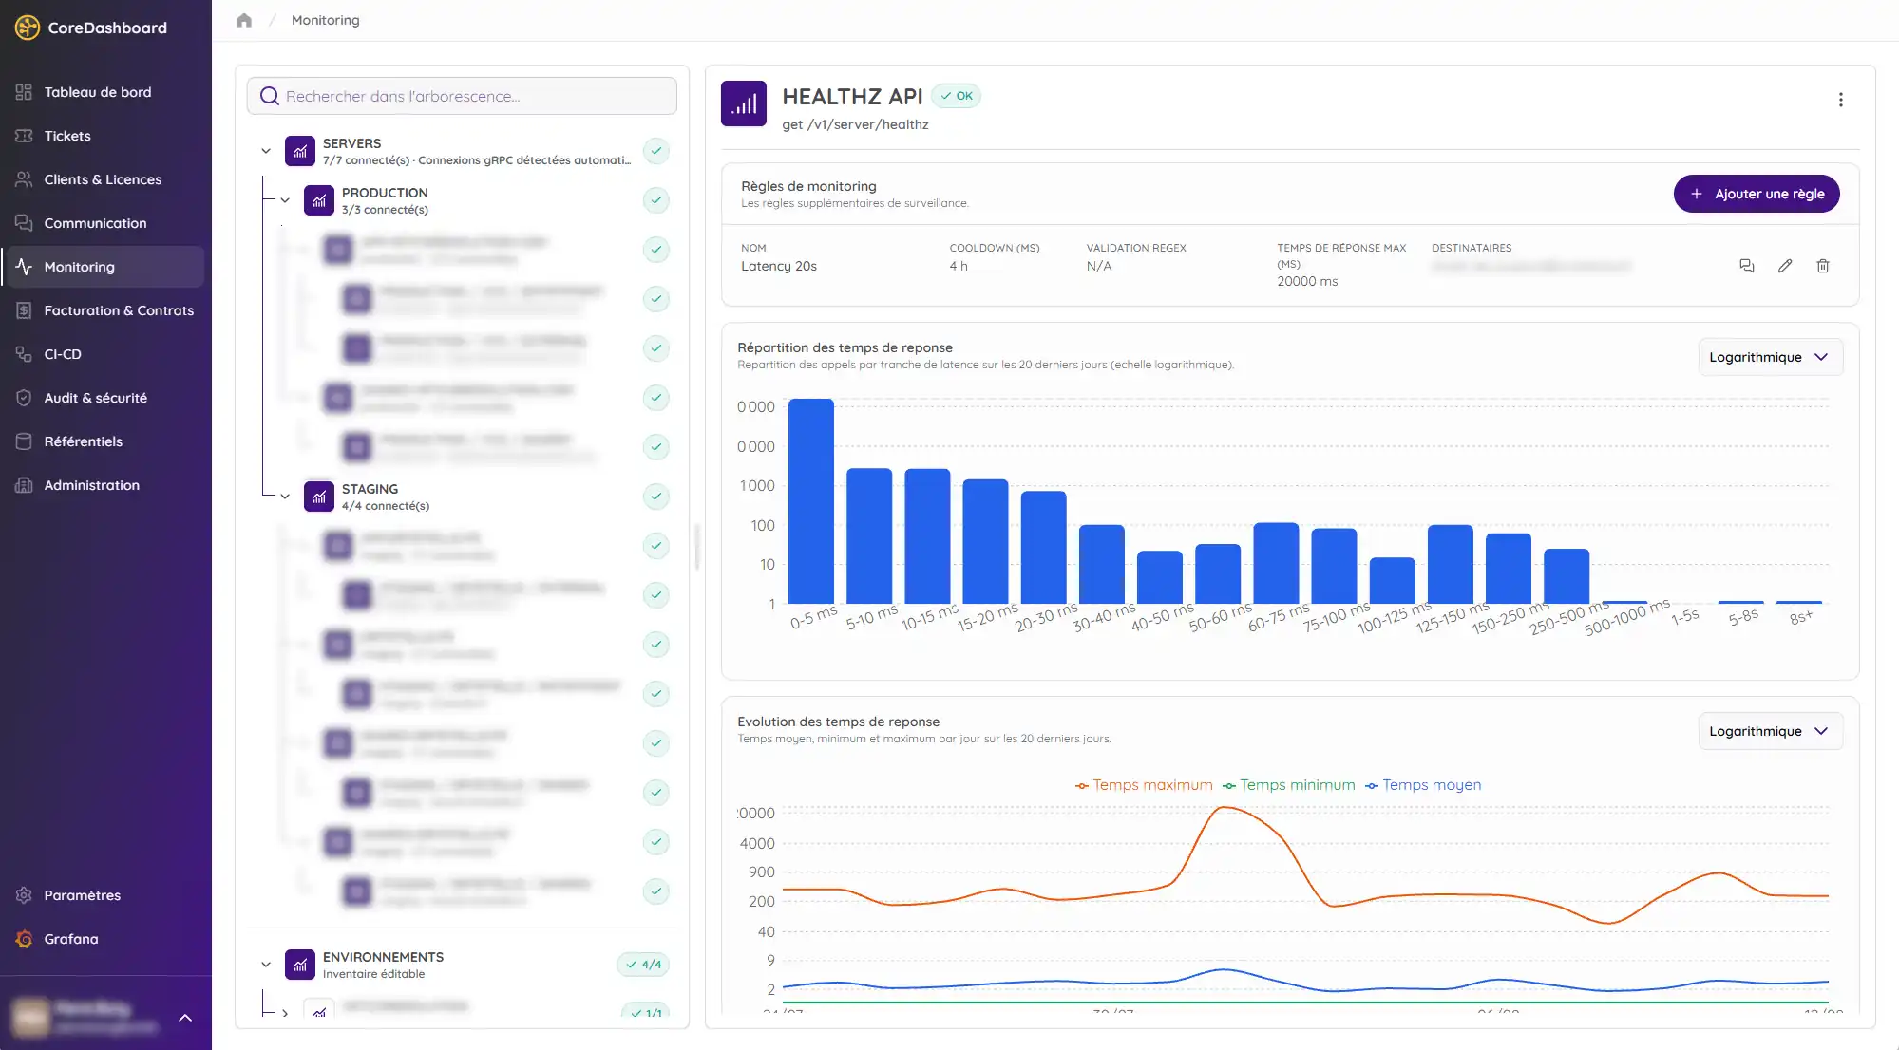Click the search magnifier icon in tree panel

point(270,96)
